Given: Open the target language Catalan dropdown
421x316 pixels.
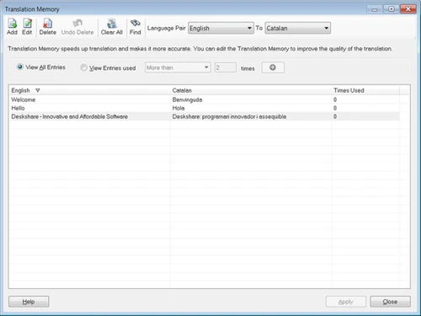Looking at the screenshot, I should 298,28.
